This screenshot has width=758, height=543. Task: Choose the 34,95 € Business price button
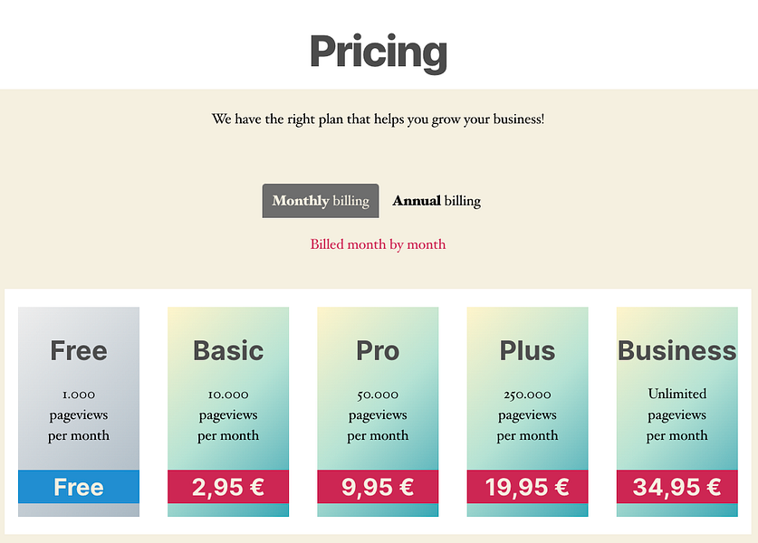tap(676, 487)
